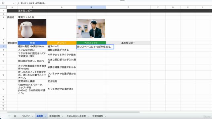Select column G header
Viewport: 212px width, 119px height.
(173, 7)
